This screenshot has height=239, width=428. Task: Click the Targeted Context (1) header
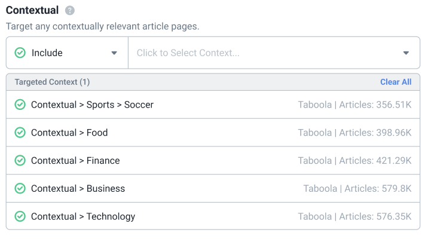click(x=52, y=82)
